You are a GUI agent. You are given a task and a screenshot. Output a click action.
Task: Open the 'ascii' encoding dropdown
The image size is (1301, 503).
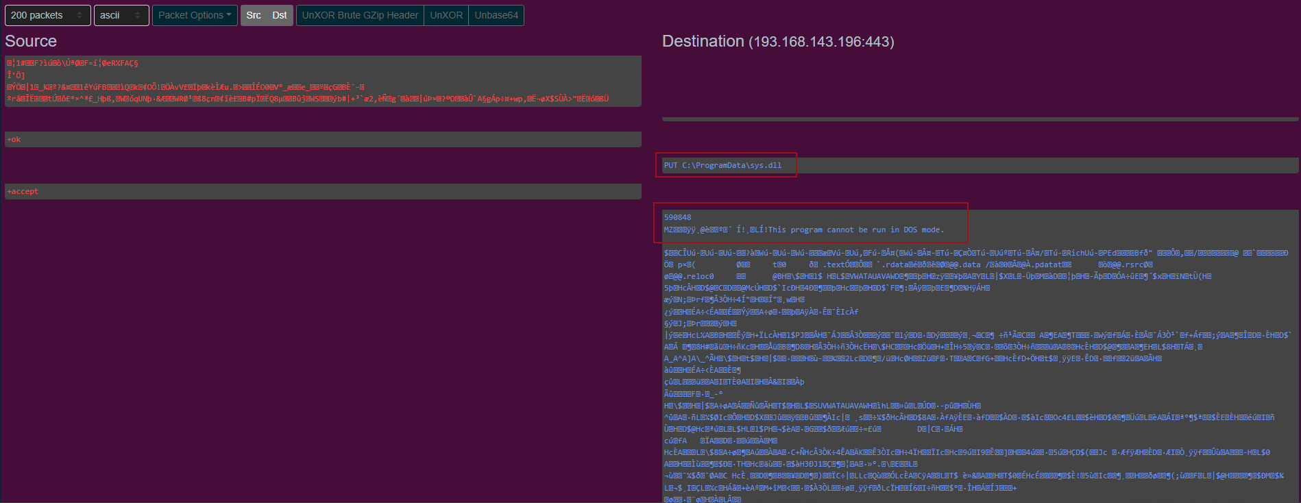[x=121, y=15]
